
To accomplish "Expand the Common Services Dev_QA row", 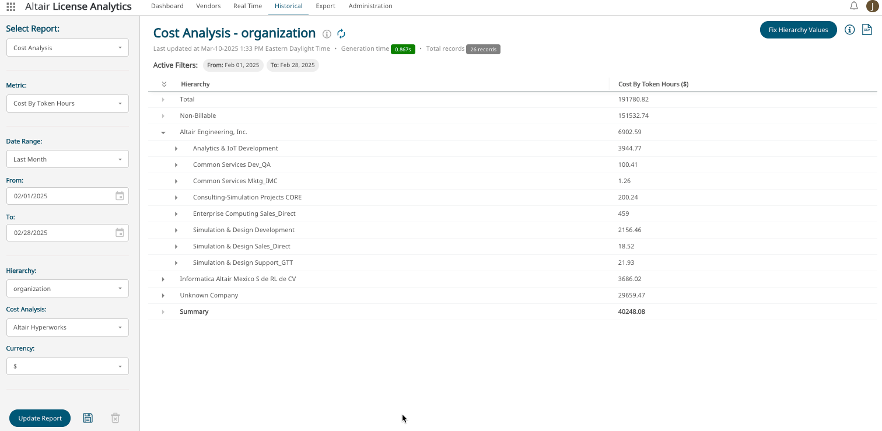I will 176,165.
